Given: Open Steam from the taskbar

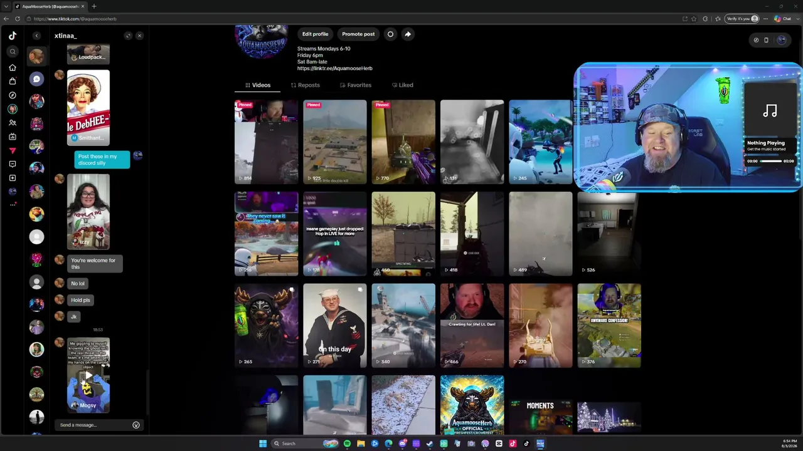Looking at the screenshot, I should coord(430,443).
